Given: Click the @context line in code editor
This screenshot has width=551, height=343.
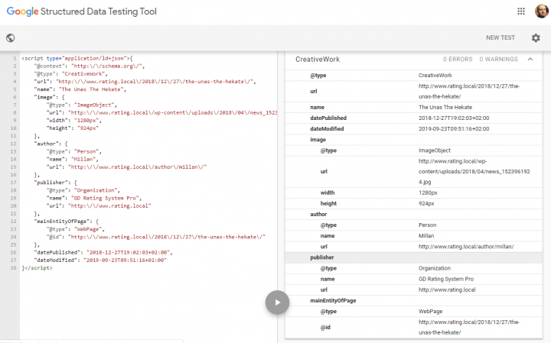Looking at the screenshot, I should pos(90,66).
